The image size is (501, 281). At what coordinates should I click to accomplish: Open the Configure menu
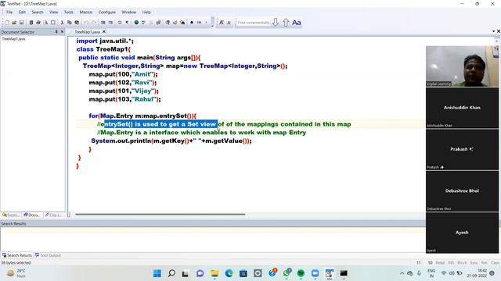point(107,12)
